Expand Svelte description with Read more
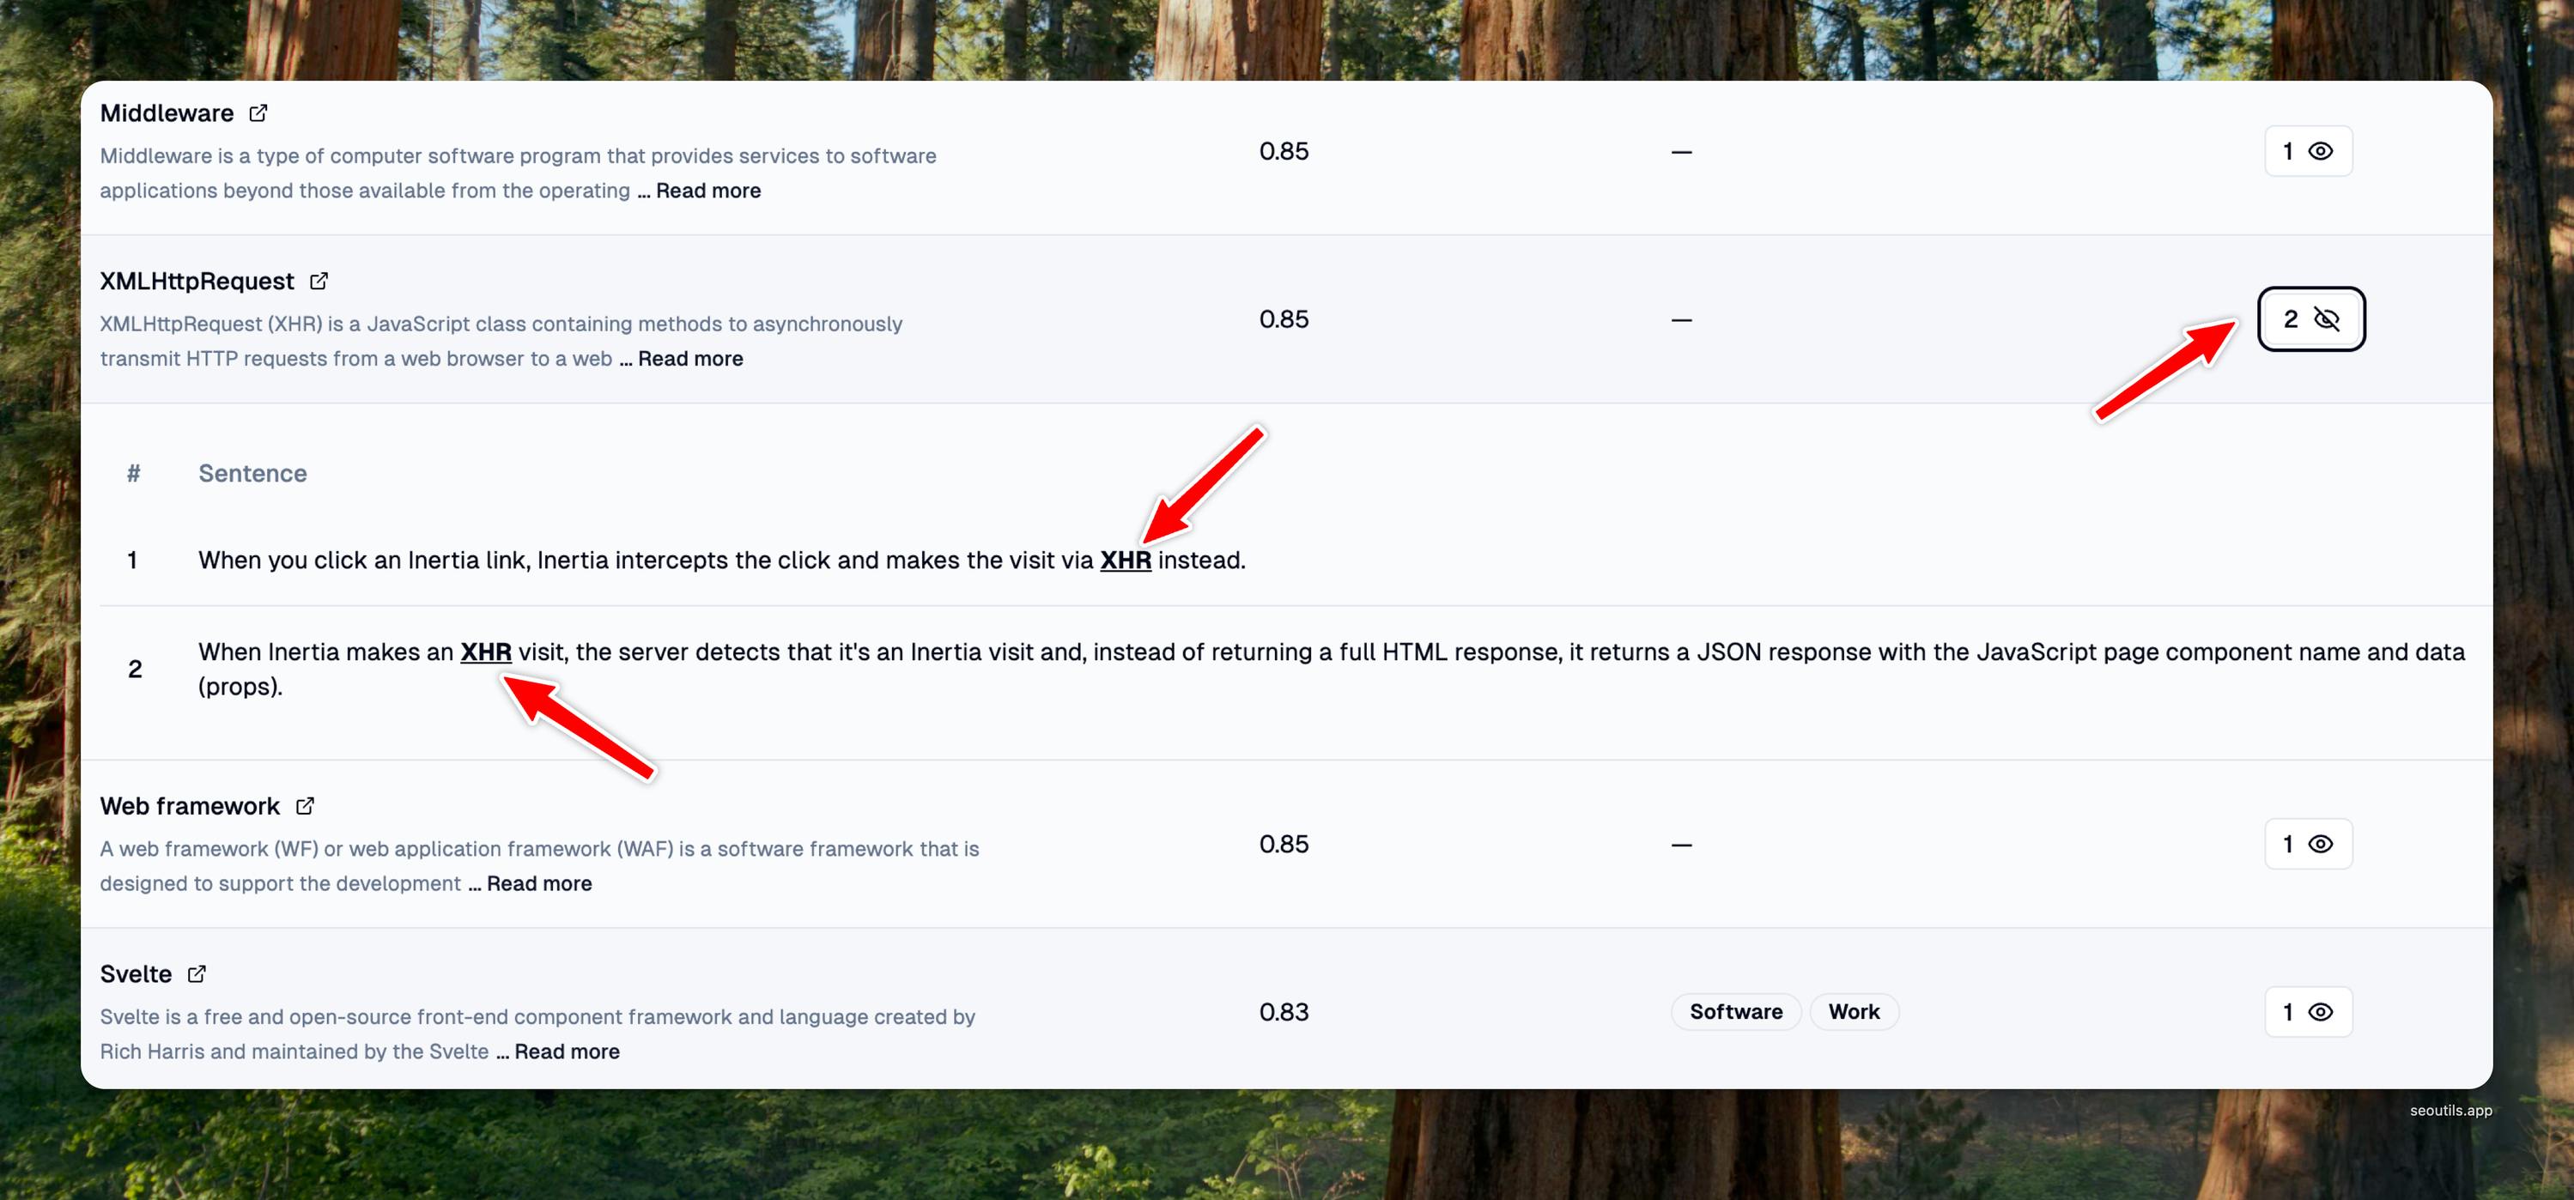 click(567, 1052)
